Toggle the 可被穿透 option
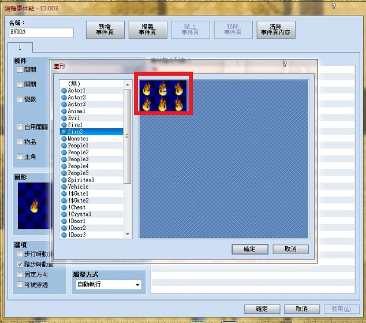The width and height of the screenshot is (366, 323). [x=20, y=285]
